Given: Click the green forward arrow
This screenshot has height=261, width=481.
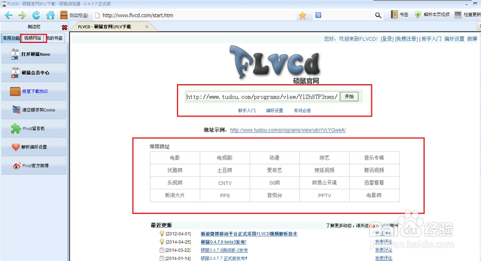Looking at the screenshot, I should click(x=22, y=15).
